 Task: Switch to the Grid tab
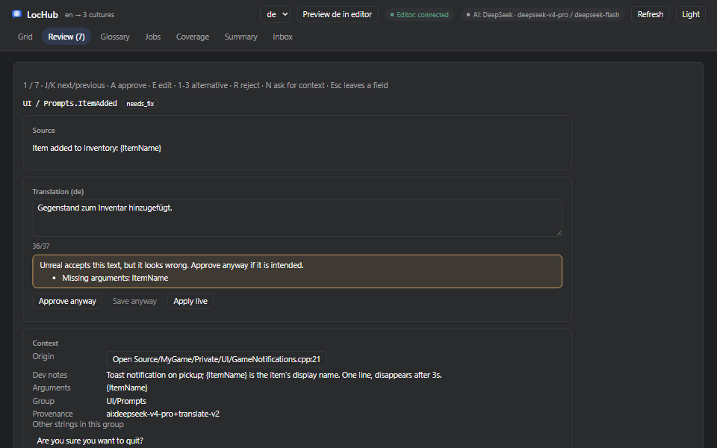coord(25,37)
